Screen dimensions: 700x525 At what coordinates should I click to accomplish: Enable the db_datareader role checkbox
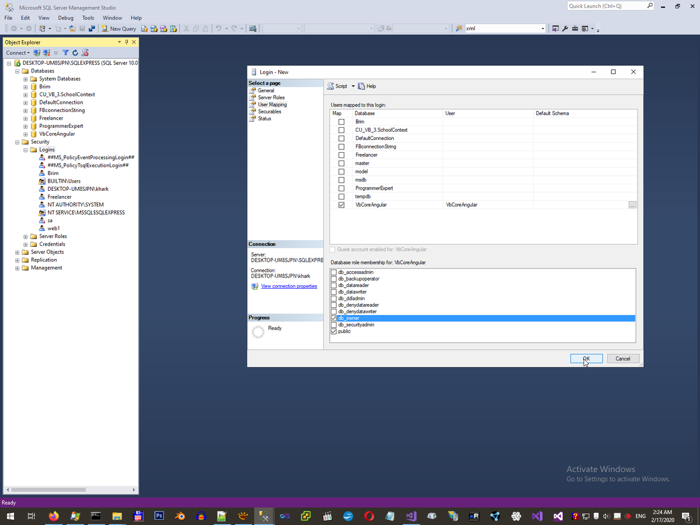tap(334, 285)
